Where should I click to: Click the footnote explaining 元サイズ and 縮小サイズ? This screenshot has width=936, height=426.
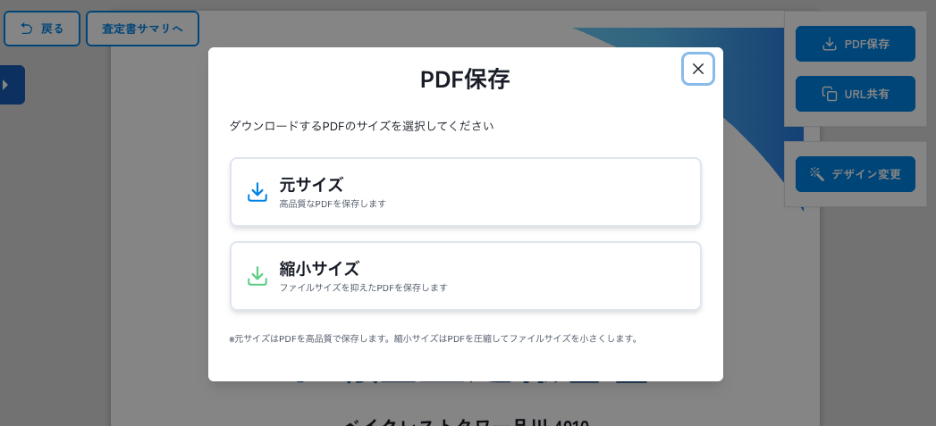coord(434,338)
